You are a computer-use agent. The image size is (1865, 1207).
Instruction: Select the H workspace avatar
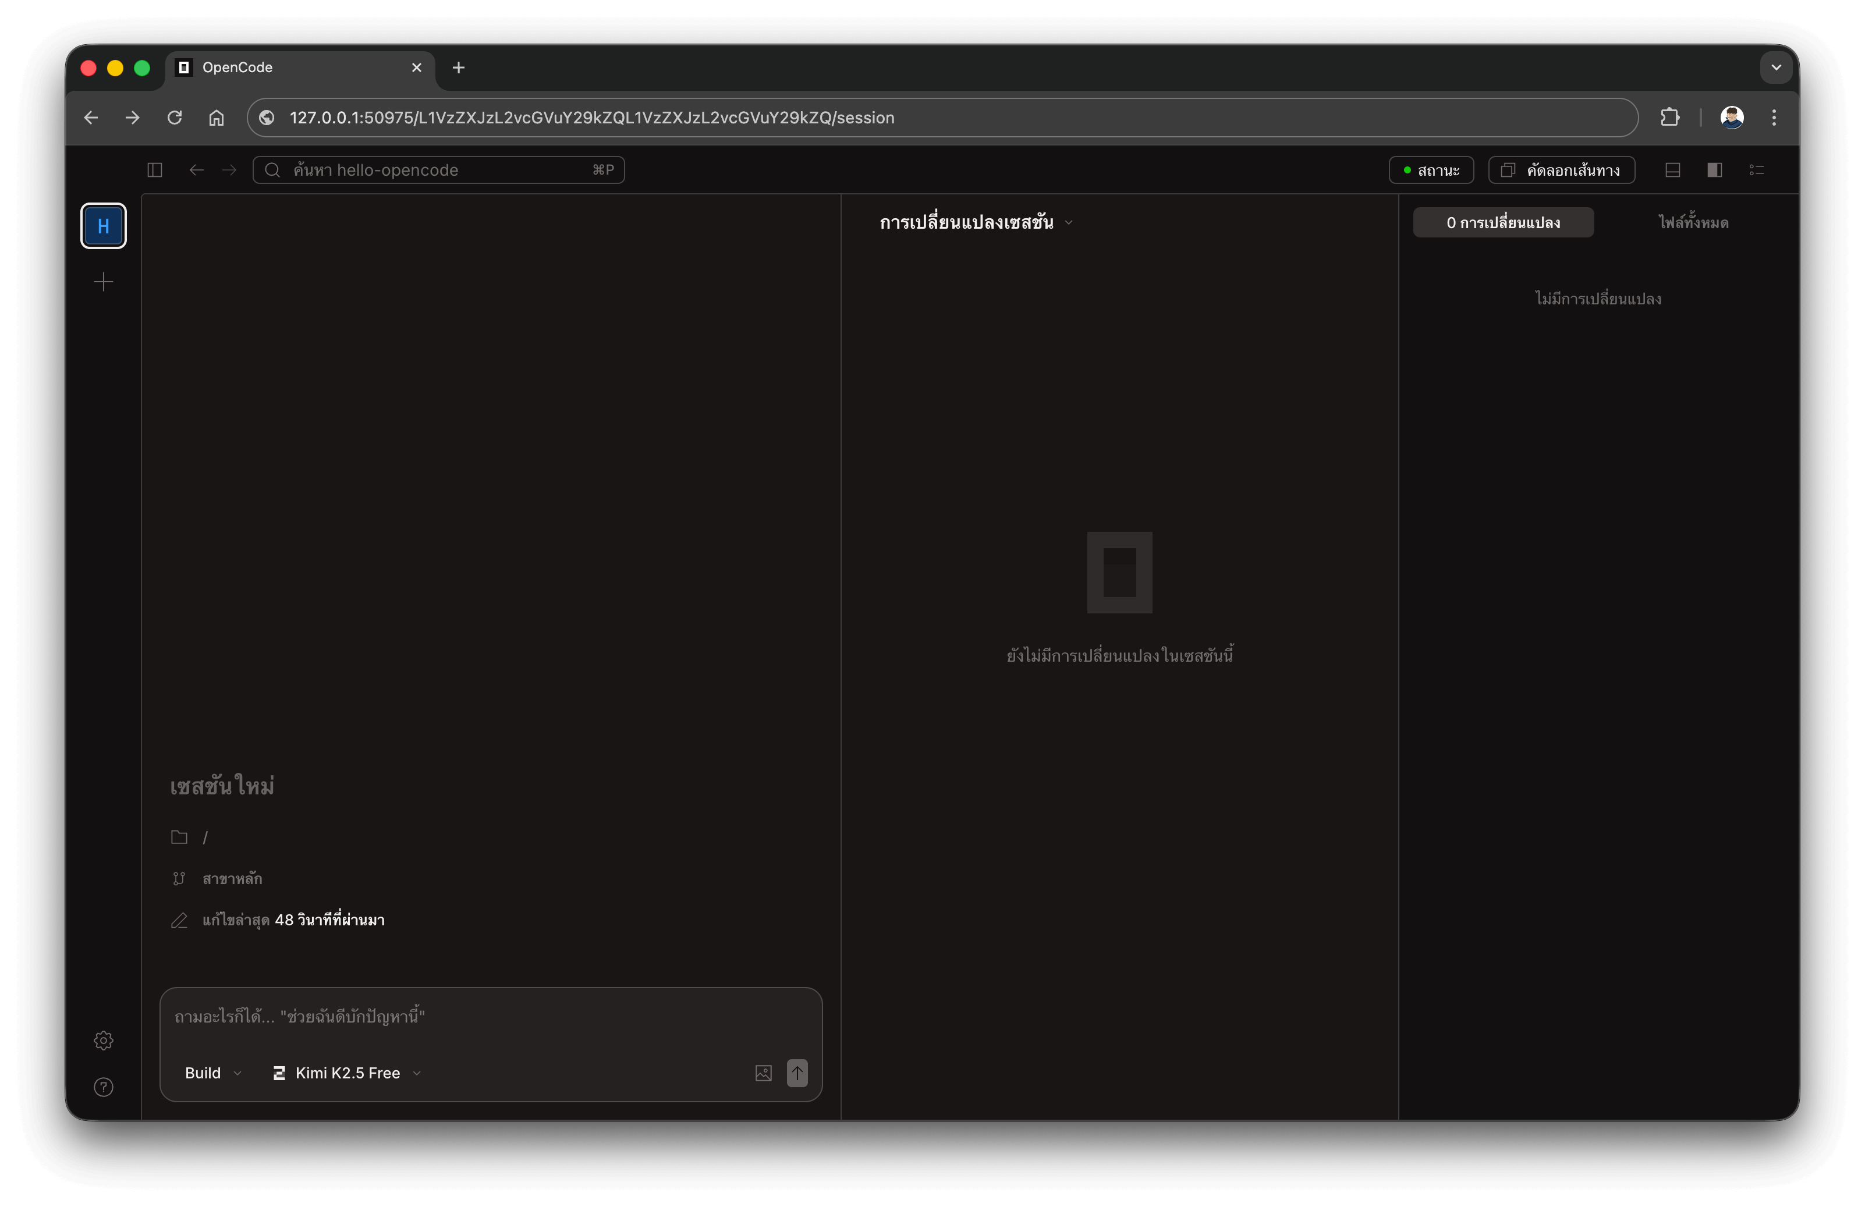tap(102, 226)
